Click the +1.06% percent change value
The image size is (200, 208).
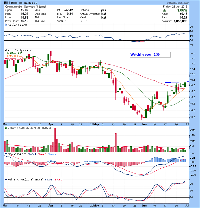[x=181, y=10]
